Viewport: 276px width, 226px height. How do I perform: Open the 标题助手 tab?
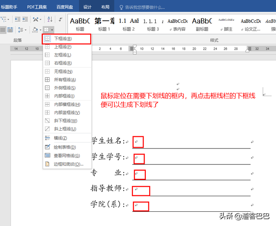(x=9, y=7)
